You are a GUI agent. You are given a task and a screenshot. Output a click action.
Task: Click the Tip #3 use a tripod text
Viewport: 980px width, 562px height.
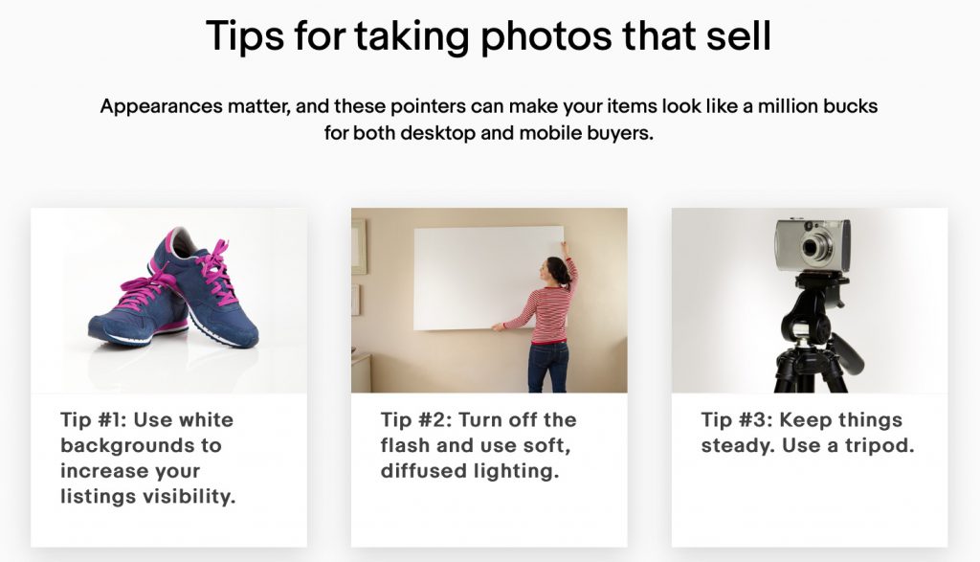point(808,433)
